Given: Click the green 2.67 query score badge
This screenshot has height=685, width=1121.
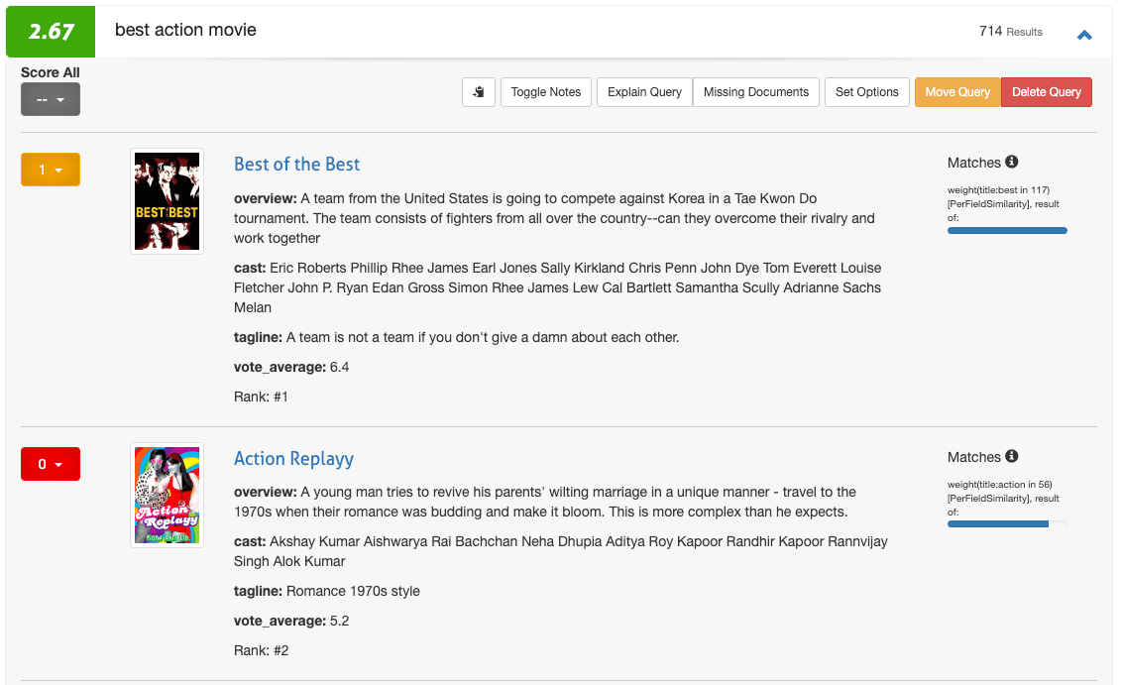Looking at the screenshot, I should point(51,31).
